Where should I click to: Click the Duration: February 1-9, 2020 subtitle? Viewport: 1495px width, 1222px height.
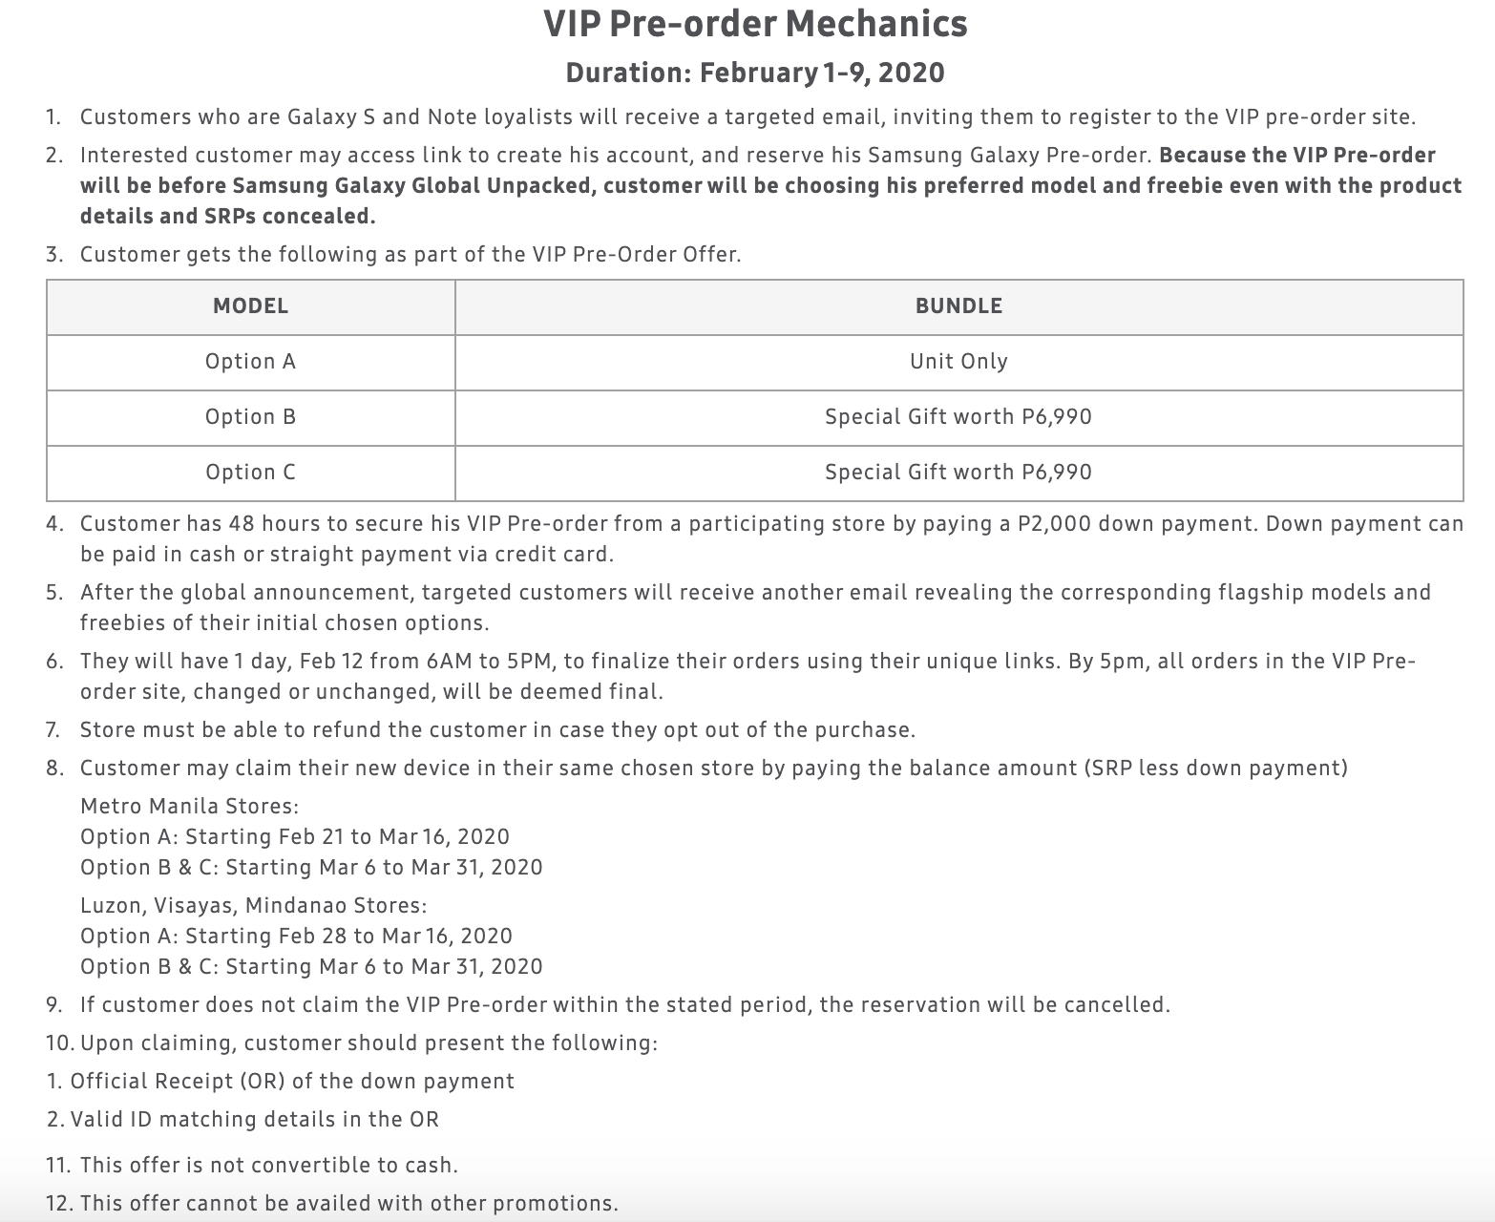pyautogui.click(x=755, y=73)
